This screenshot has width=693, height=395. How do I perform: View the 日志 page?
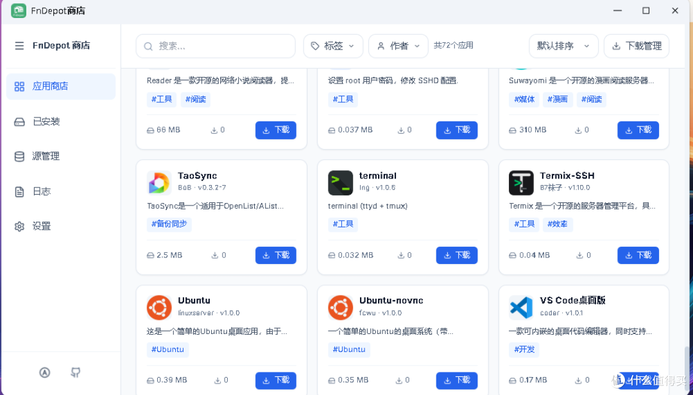coord(61,191)
